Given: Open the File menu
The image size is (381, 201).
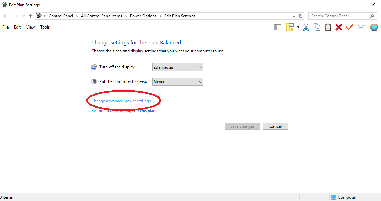Looking at the screenshot, I should 5,27.
